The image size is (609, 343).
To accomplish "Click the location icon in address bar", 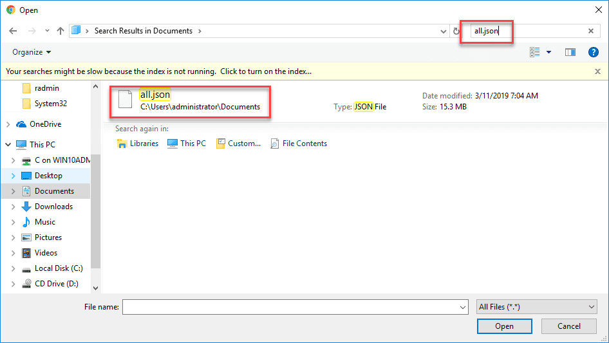I will click(x=76, y=30).
